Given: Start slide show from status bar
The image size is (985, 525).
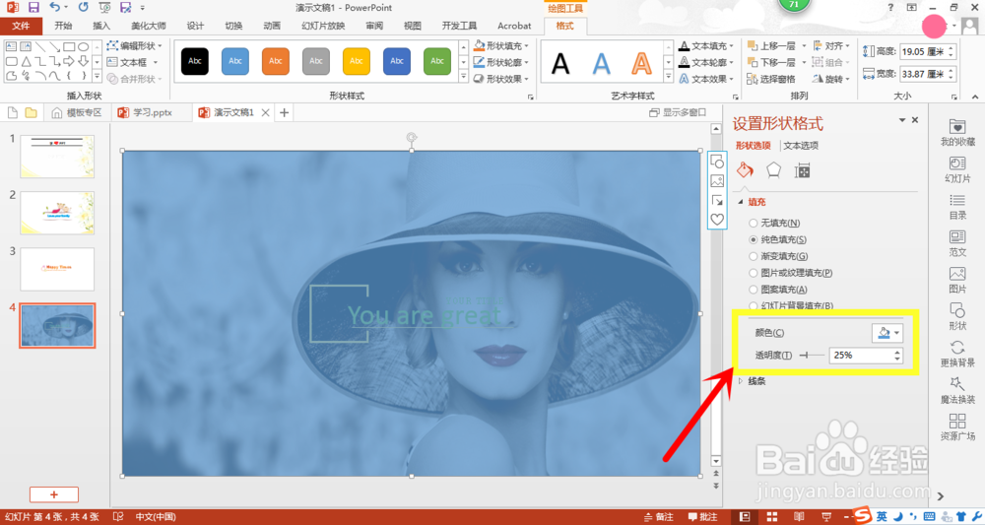Looking at the screenshot, I should coord(826,517).
